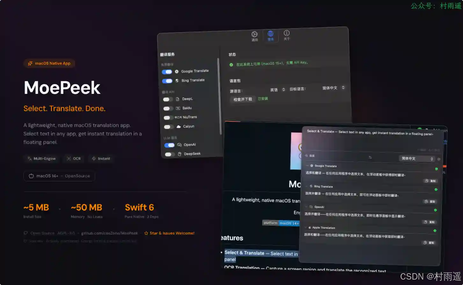Click the Baidu service icon

178,108
